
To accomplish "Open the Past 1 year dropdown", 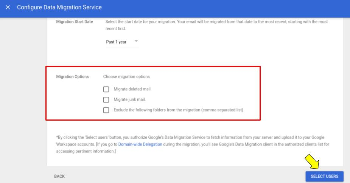I will click(x=122, y=42).
